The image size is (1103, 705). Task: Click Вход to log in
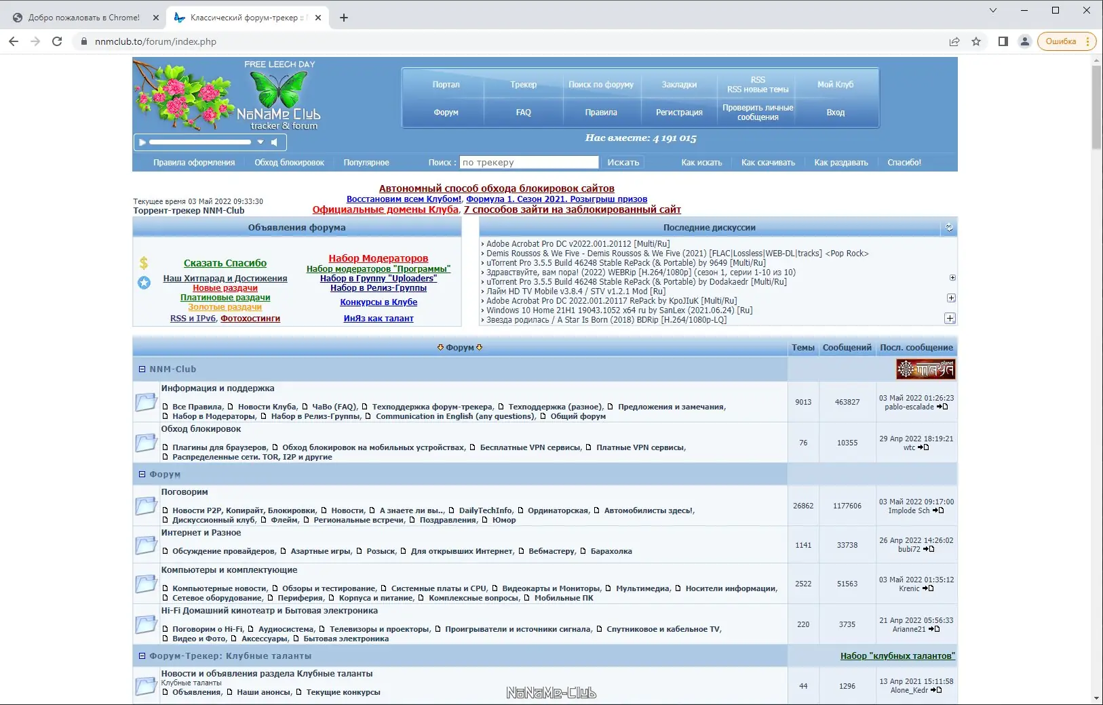[836, 113]
